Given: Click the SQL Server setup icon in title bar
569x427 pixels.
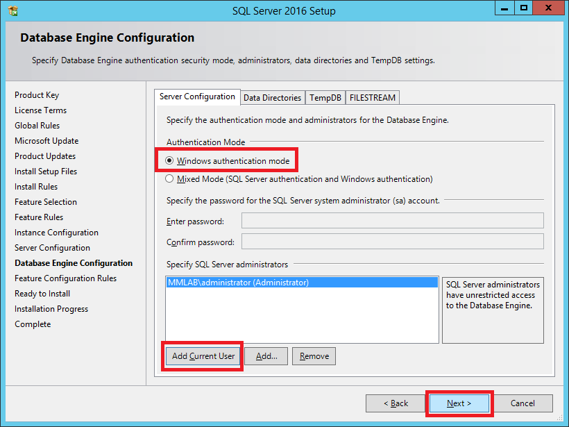Looking at the screenshot, I should (x=12, y=10).
